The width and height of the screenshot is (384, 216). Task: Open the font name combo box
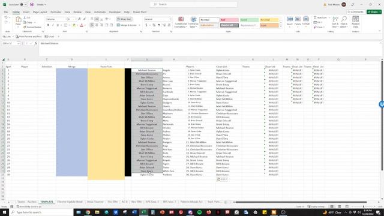56,19
